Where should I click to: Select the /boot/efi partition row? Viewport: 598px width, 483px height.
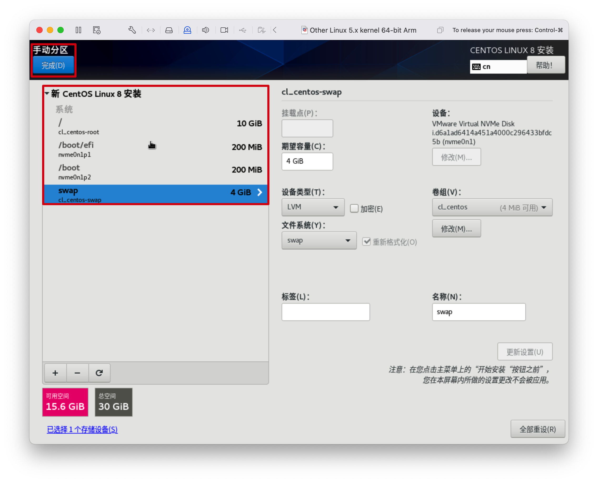point(156,150)
